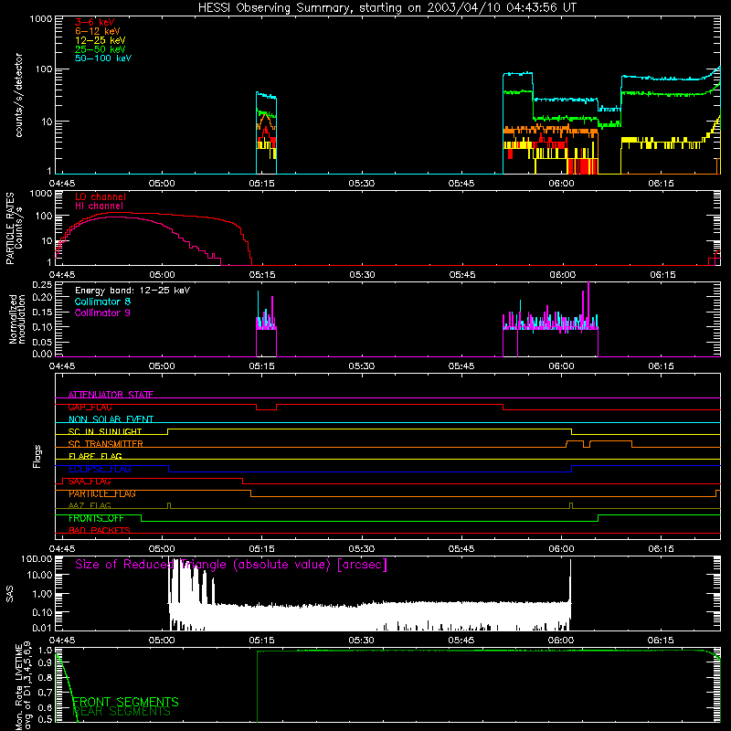This screenshot has height=731, width=731.
Task: Click the 100.00 tick on SAS axis
Action: point(37,558)
